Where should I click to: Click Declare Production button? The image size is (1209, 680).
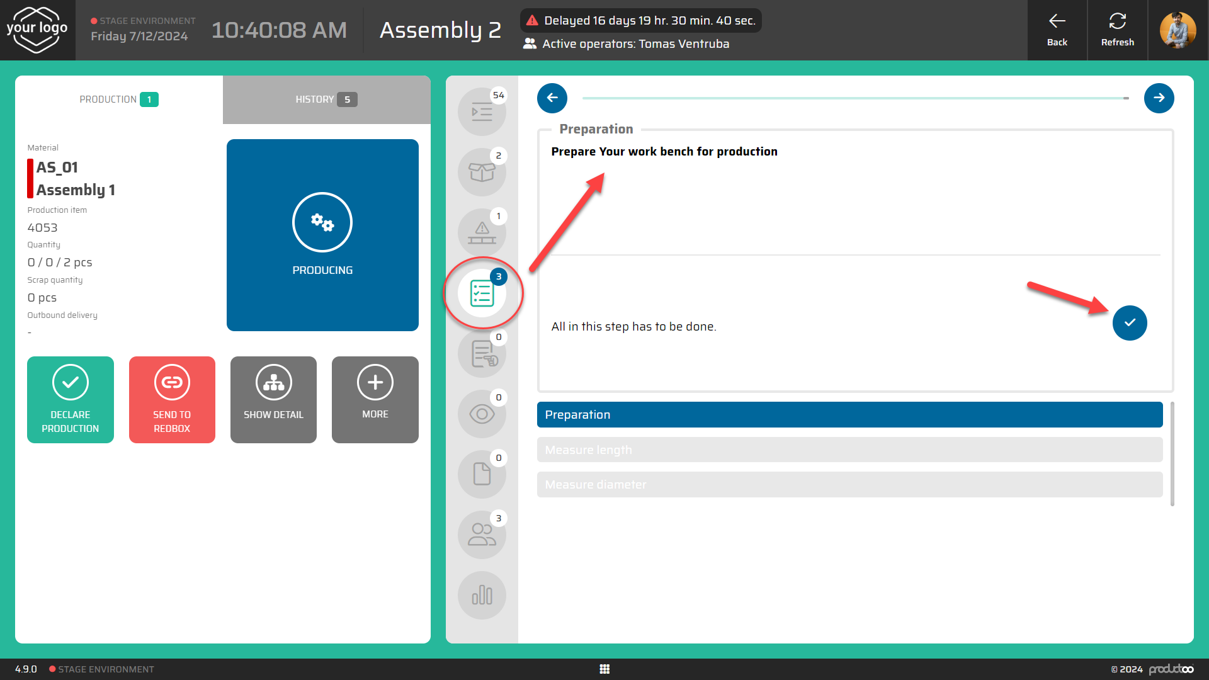[x=71, y=400]
